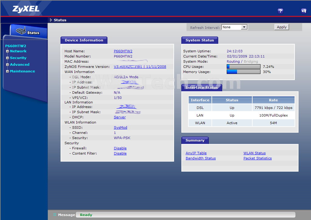Open the Bandwidth Status link

tap(201, 158)
